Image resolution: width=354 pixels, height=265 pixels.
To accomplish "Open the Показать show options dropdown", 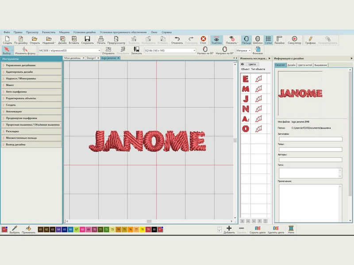I will click(231, 40).
